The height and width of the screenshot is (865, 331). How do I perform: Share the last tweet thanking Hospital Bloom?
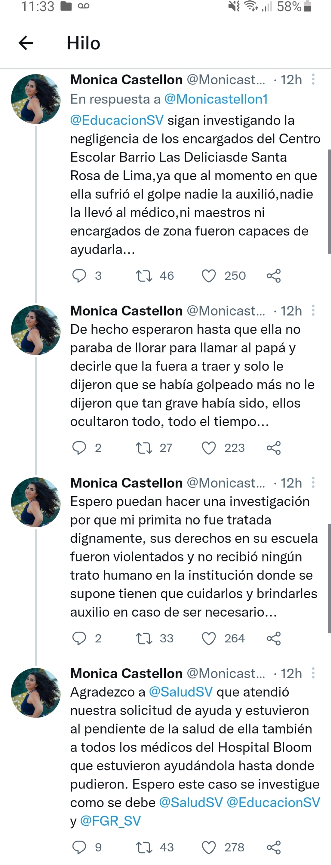click(x=274, y=847)
